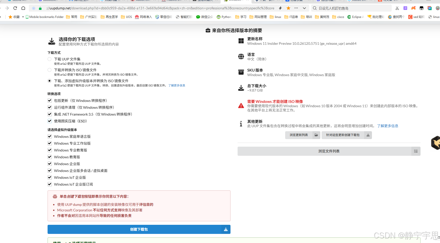Toggle Windows 企业版 checkbox

[50, 164]
